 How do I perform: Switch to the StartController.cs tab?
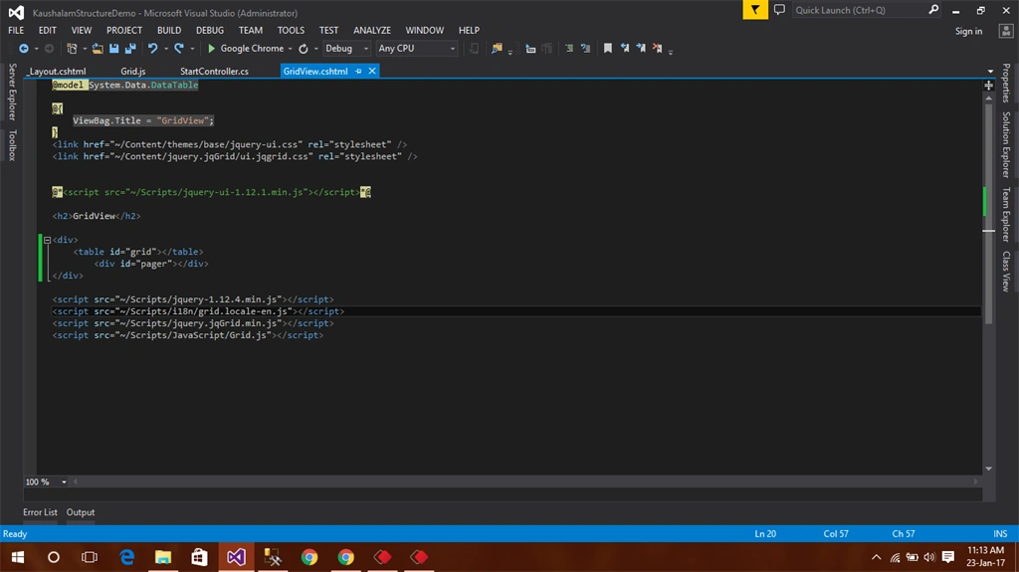[214, 71]
